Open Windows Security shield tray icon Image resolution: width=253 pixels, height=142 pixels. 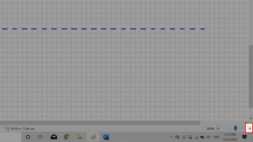[x=190, y=137]
